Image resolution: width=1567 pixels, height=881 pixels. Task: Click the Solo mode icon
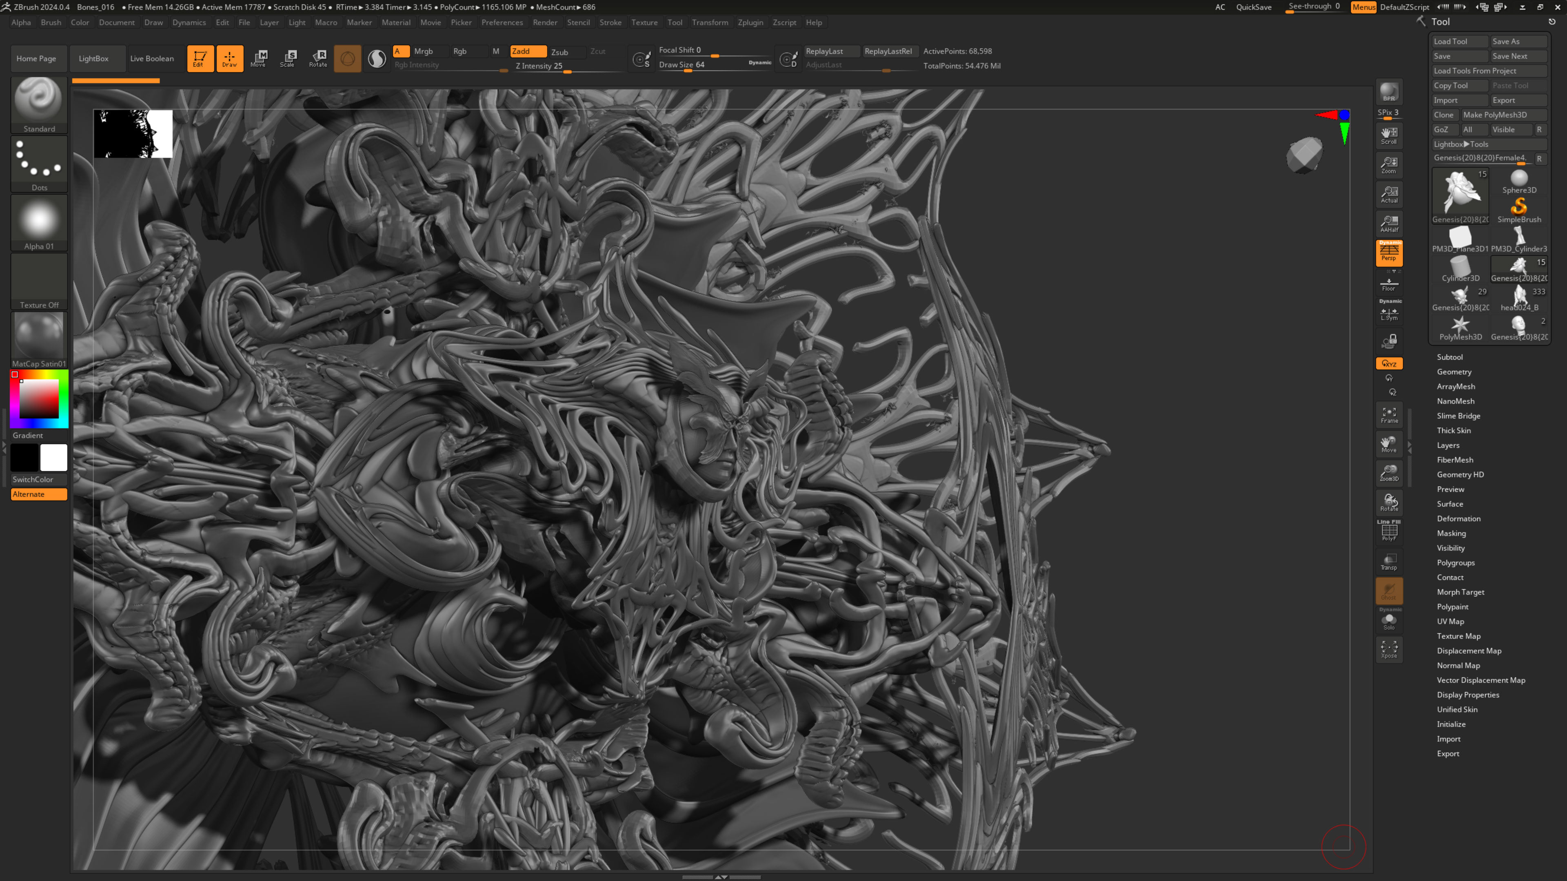[1389, 621]
